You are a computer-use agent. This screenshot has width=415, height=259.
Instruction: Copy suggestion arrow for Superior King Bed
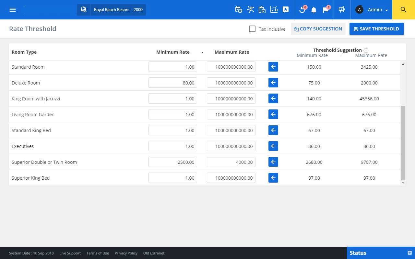pos(273,178)
